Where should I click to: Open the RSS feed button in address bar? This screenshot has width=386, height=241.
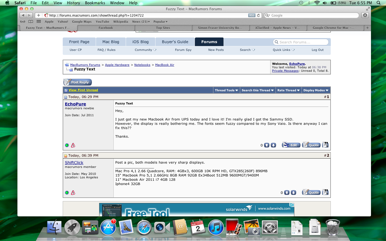click(252, 15)
